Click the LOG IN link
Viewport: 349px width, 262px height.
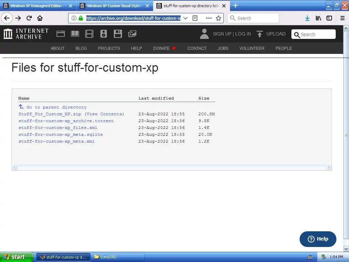point(243,34)
